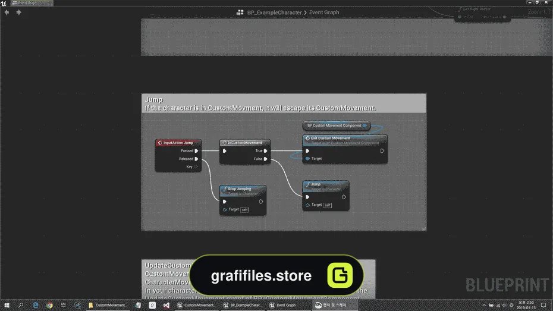Go back with the left navigation arrow

(x=7, y=12)
